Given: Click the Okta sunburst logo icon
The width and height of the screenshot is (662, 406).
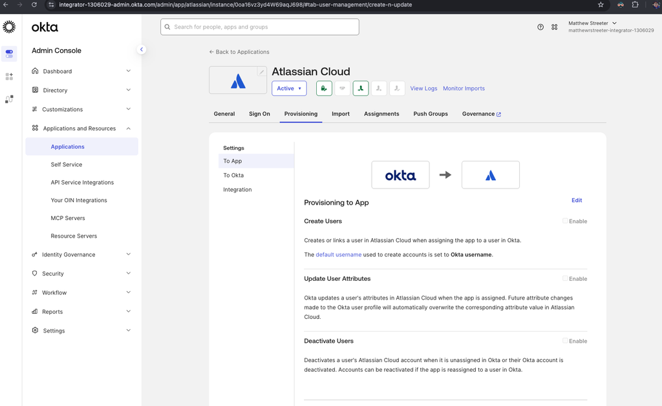Looking at the screenshot, I should click(x=9, y=27).
